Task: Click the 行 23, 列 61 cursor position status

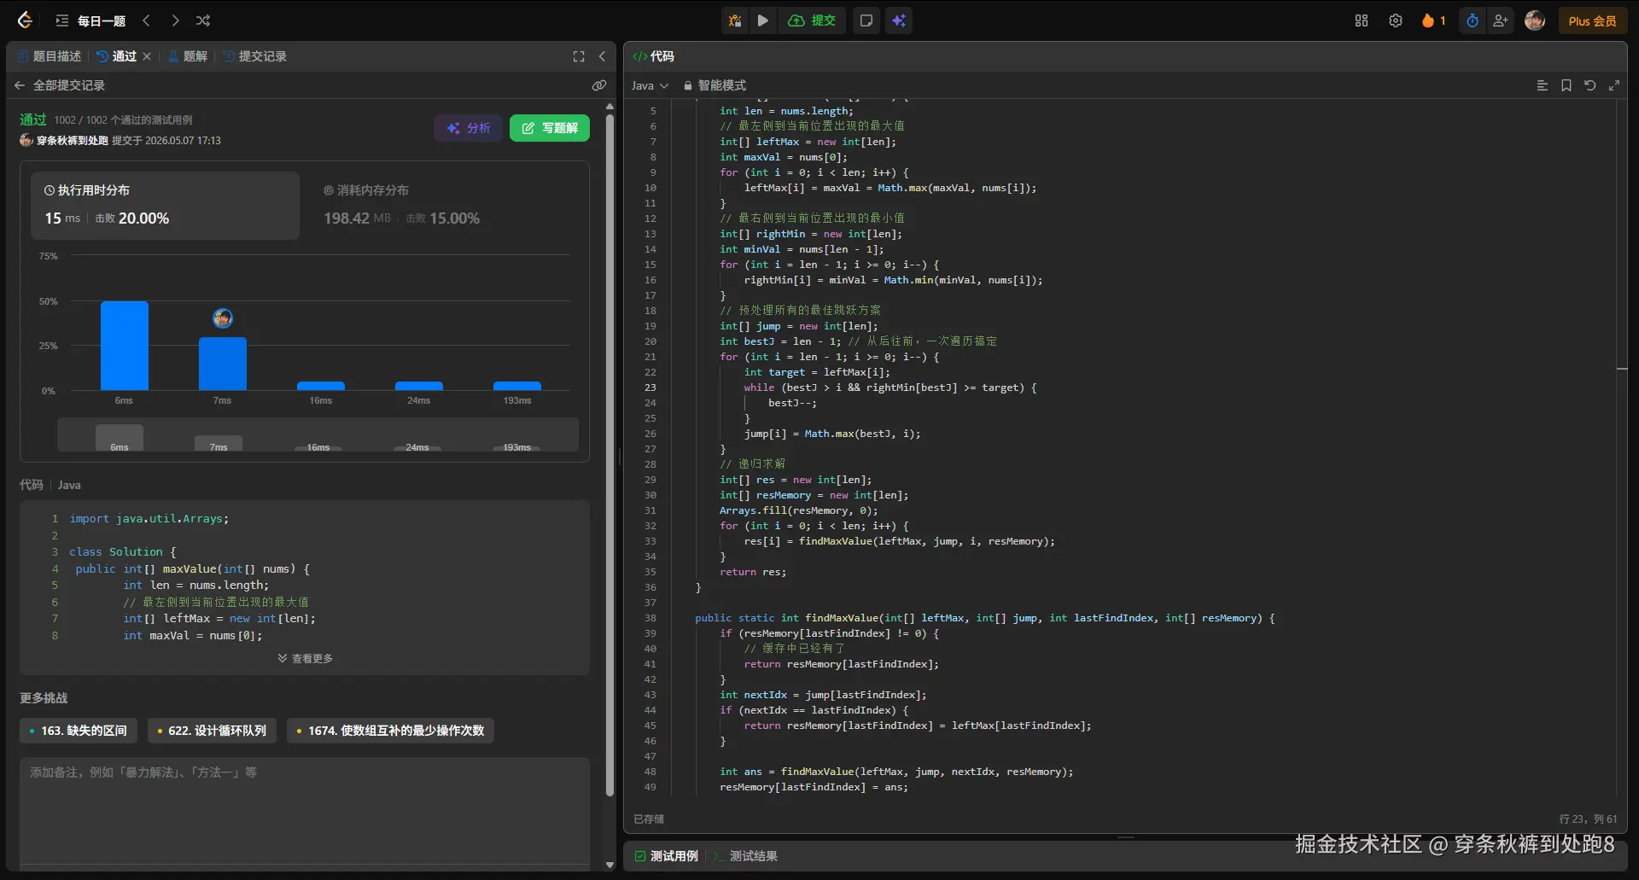Action: click(1588, 819)
